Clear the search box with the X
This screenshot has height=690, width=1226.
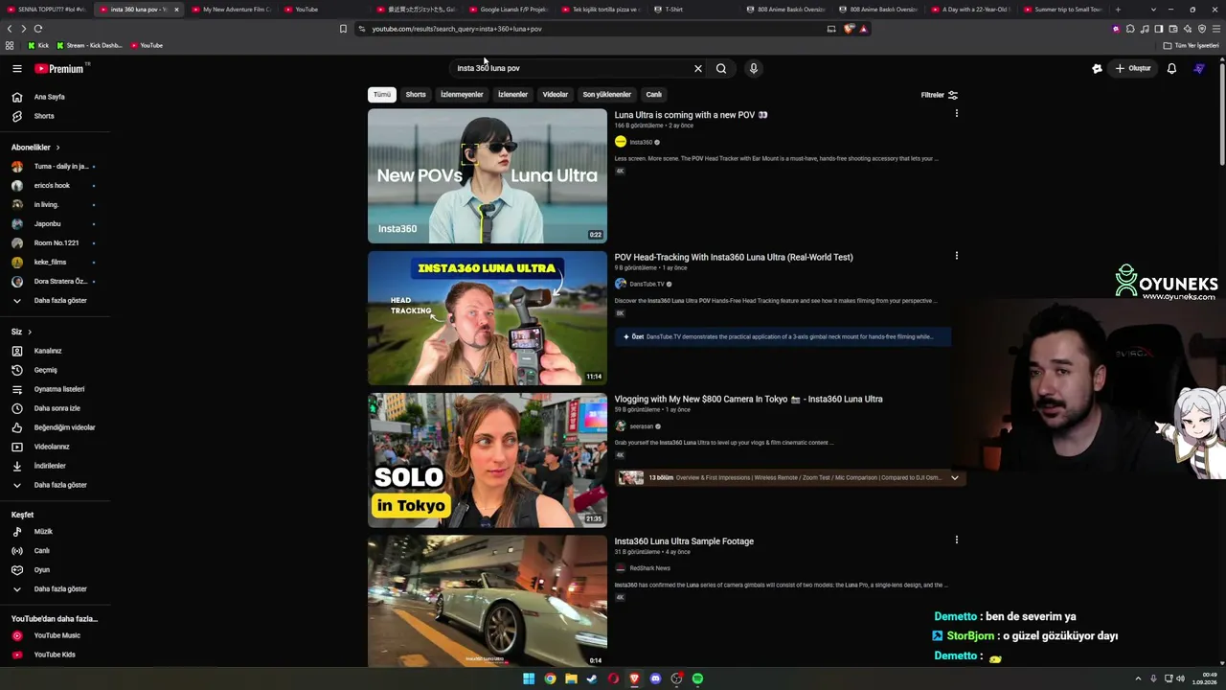click(697, 68)
